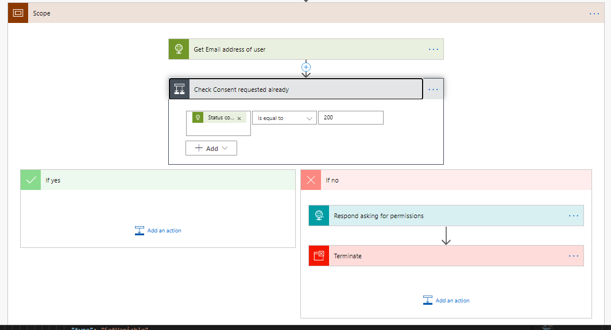Open the 'is equal to' operator dropdown
The height and width of the screenshot is (330, 611).
284,118
